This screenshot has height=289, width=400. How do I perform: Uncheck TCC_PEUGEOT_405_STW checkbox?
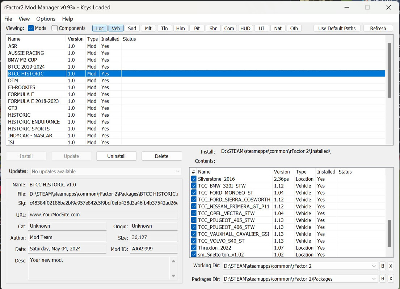pyautogui.click(x=194, y=220)
